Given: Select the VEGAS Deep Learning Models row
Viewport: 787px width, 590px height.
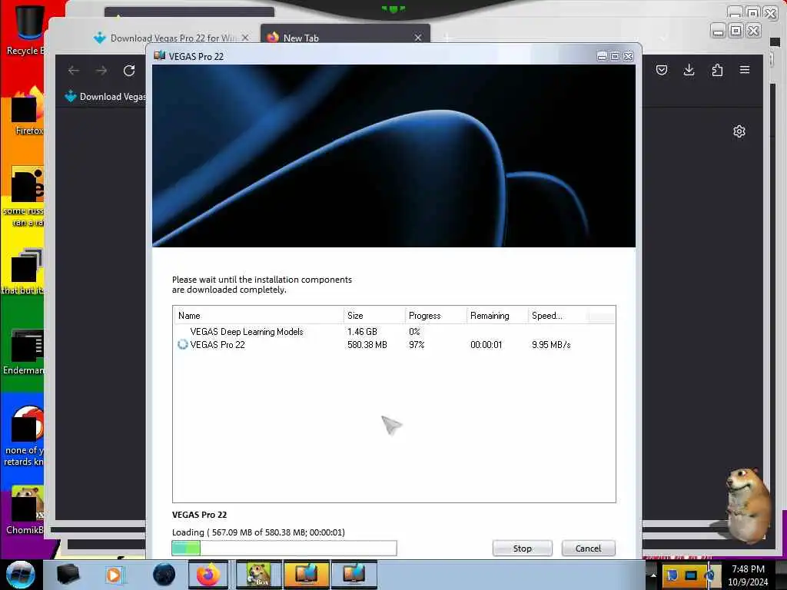Looking at the screenshot, I should click(394, 332).
